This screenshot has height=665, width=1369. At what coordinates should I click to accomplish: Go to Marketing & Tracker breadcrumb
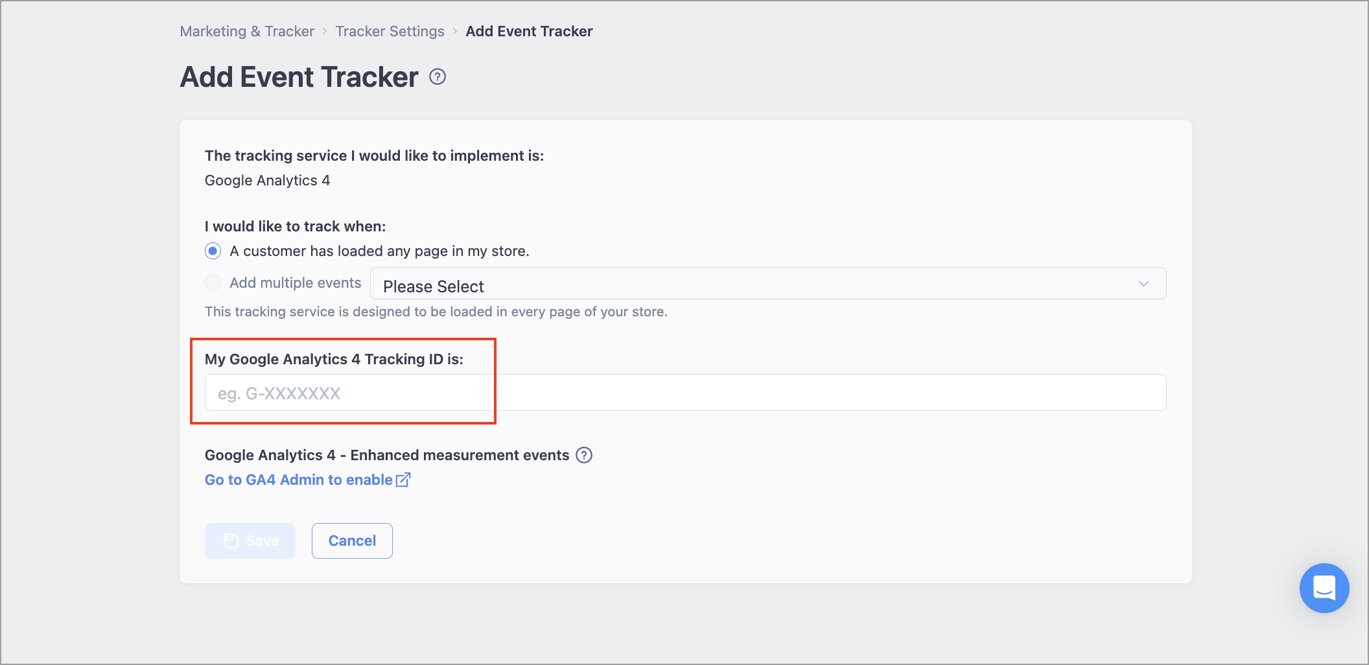247,31
